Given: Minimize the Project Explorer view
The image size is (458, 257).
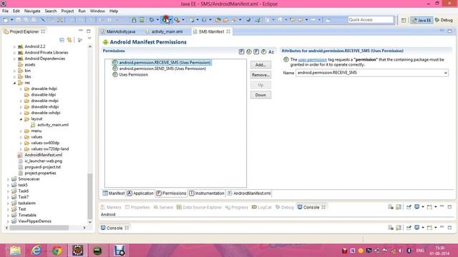Looking at the screenshot, I should coord(81,31).
